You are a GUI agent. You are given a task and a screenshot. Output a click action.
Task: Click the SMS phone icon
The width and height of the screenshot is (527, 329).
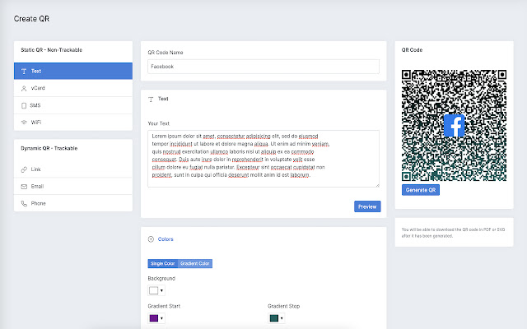24,105
